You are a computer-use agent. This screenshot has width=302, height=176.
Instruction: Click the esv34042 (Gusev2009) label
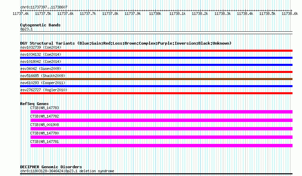coord(41,69)
